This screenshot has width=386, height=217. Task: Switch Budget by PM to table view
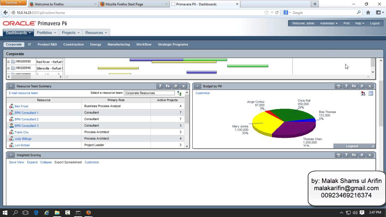371,93
